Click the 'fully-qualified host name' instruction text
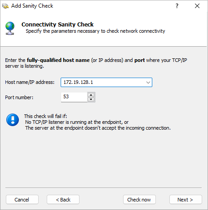This screenshot has width=208, height=210. (x=58, y=60)
